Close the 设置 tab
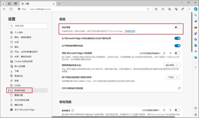This screenshot has height=118, width=199. pyautogui.click(x=53, y=4)
